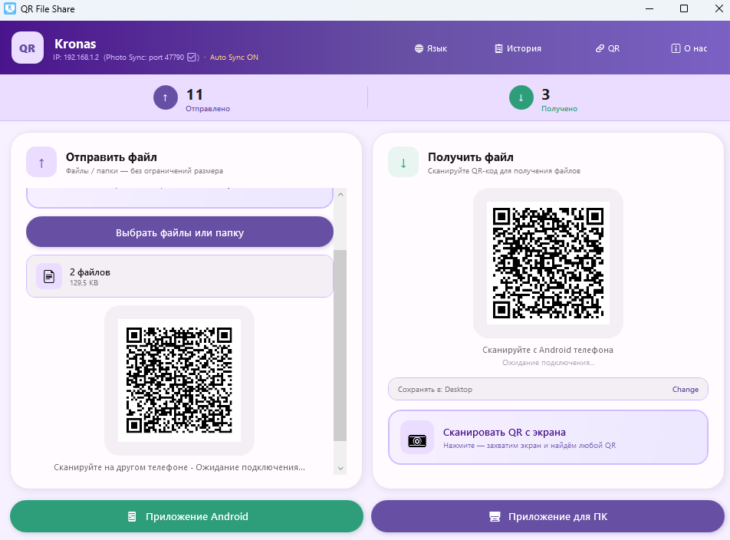The image size is (730, 540).
Task: Click the document icon next to 2 файлов
Action: pos(49,276)
